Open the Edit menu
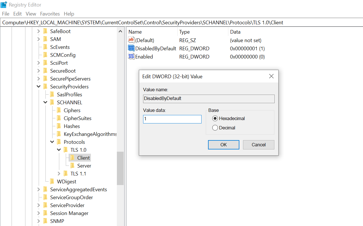Viewport: 363px width, 226px height. [18, 14]
